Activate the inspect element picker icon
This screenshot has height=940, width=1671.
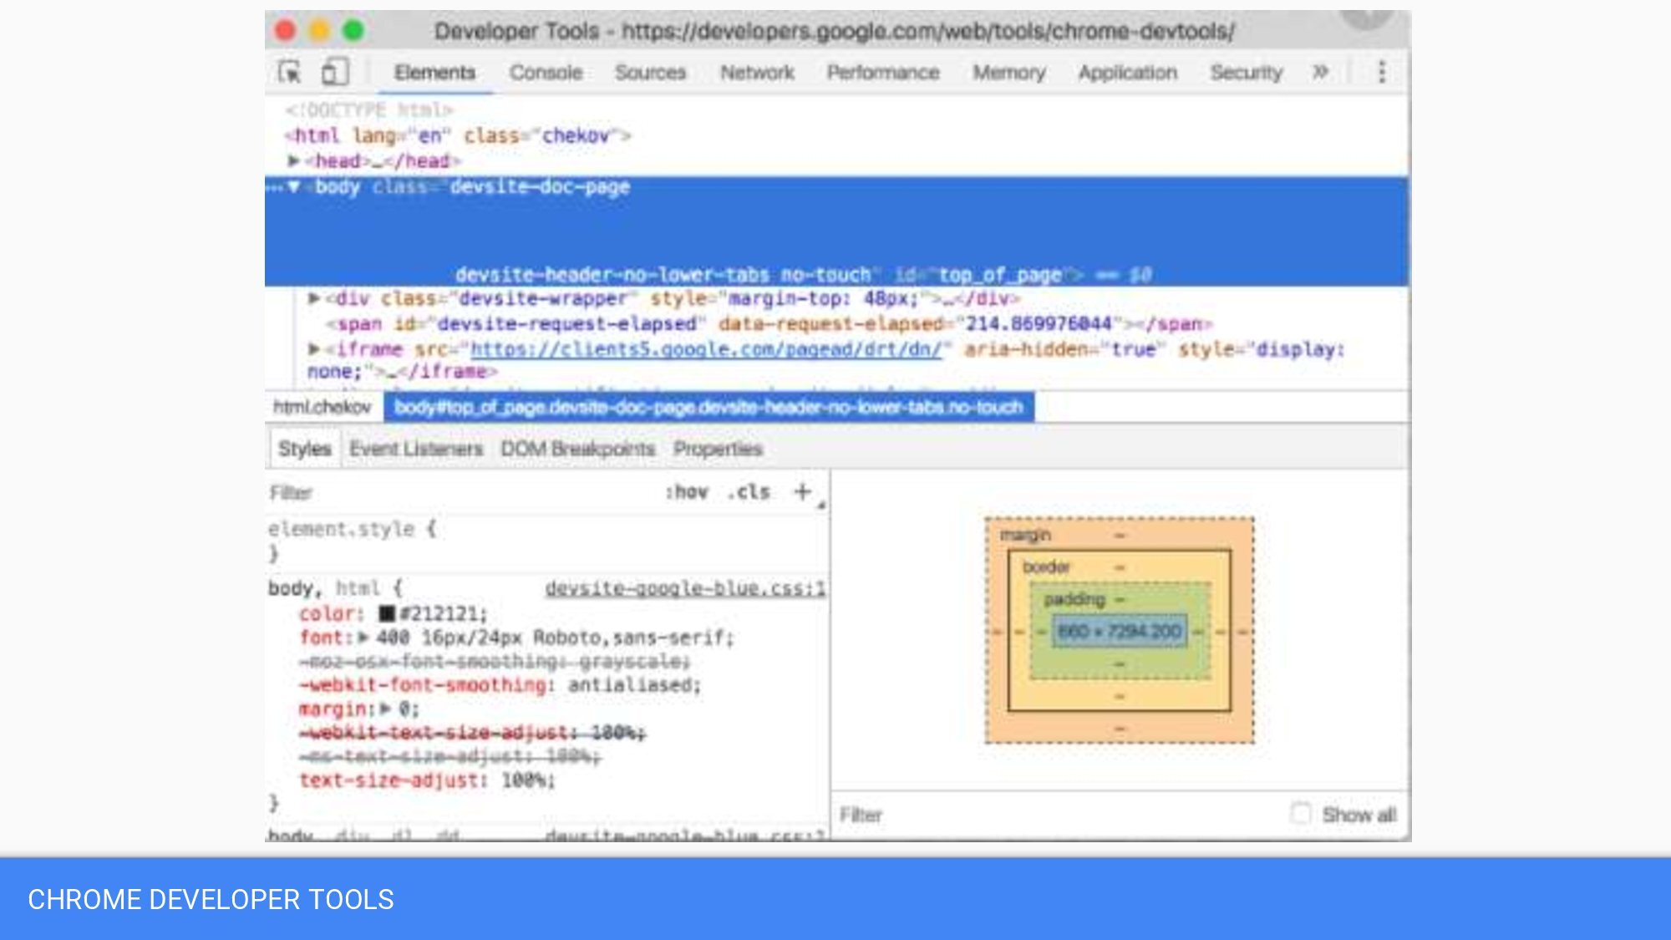pyautogui.click(x=289, y=73)
